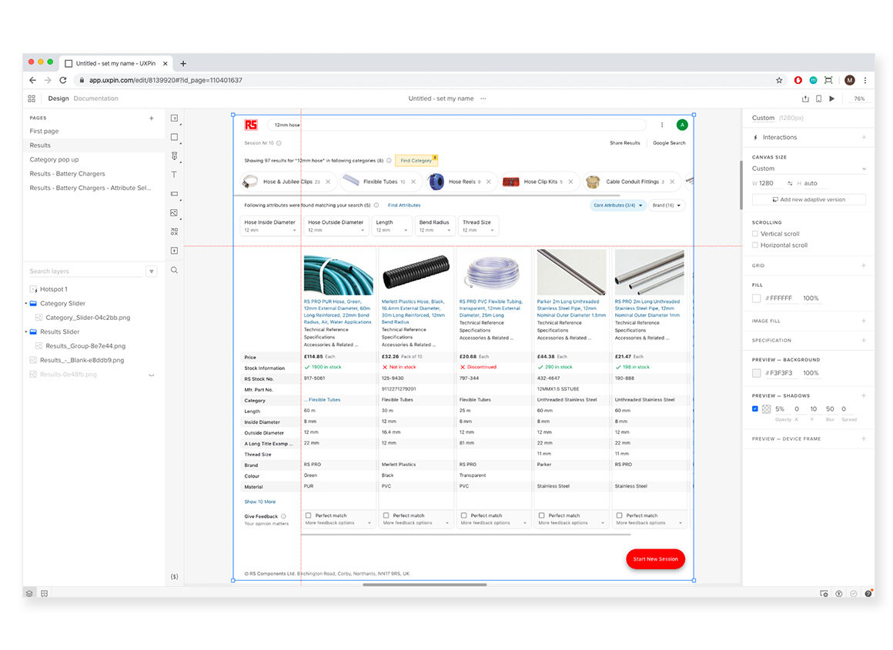893x650 pixels.
Task: Select the Text tool
Action: point(174,175)
